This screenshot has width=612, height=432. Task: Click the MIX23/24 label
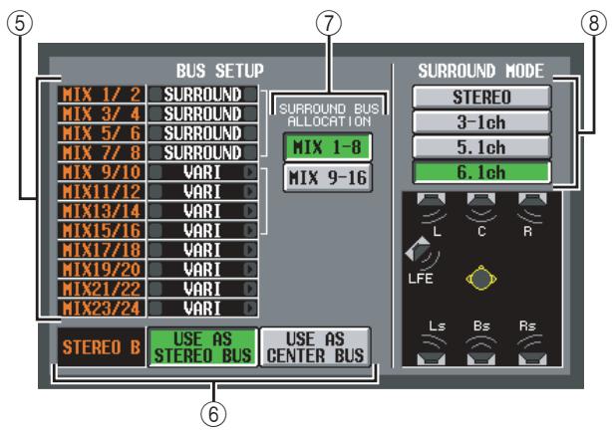tap(101, 309)
